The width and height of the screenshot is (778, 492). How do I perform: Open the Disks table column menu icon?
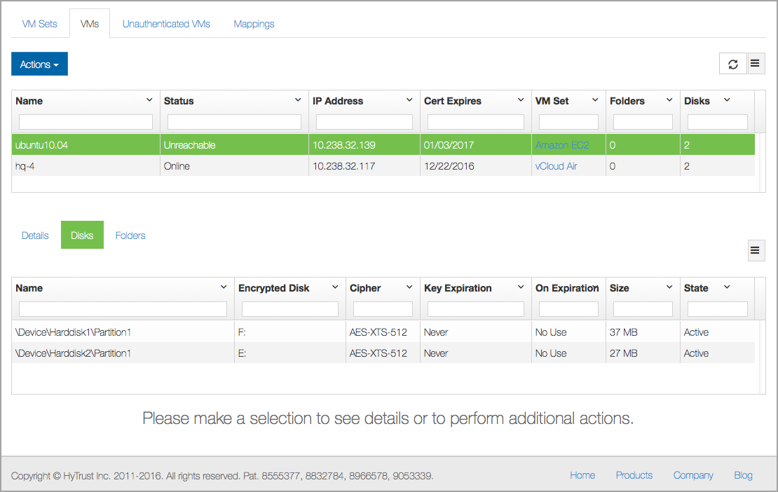[755, 250]
